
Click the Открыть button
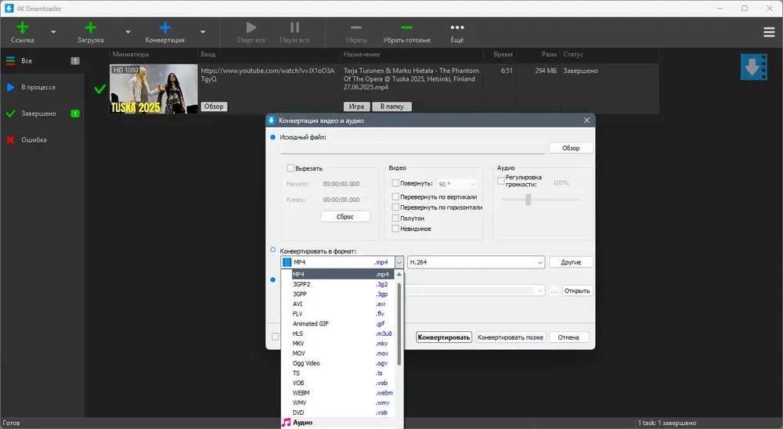(x=577, y=290)
